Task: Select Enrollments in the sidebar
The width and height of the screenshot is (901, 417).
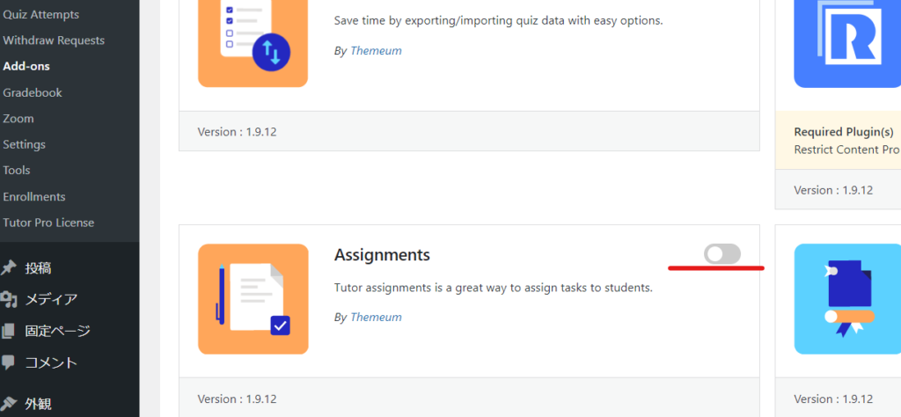Action: 34,196
